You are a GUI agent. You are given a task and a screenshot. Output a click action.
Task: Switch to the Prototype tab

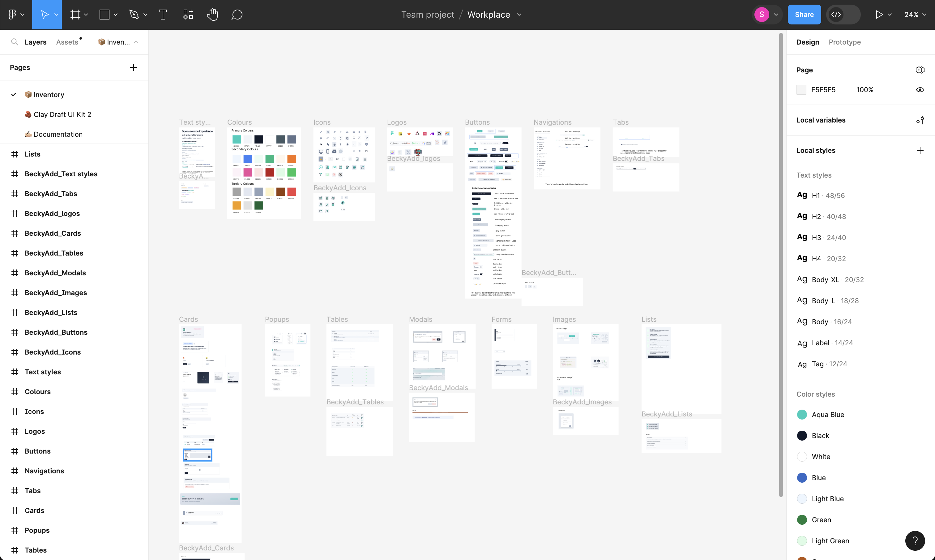click(844, 42)
